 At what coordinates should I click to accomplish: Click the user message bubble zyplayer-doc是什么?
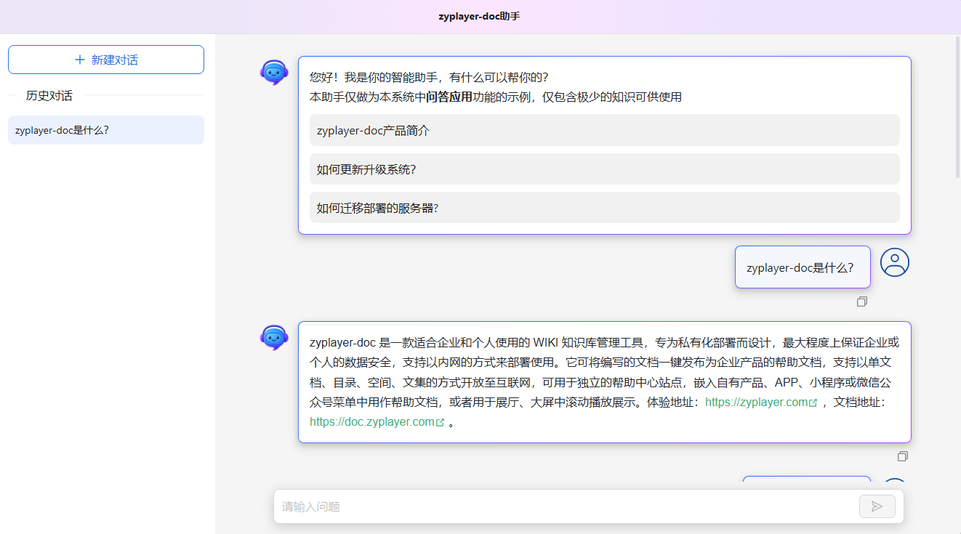pyautogui.click(x=803, y=267)
